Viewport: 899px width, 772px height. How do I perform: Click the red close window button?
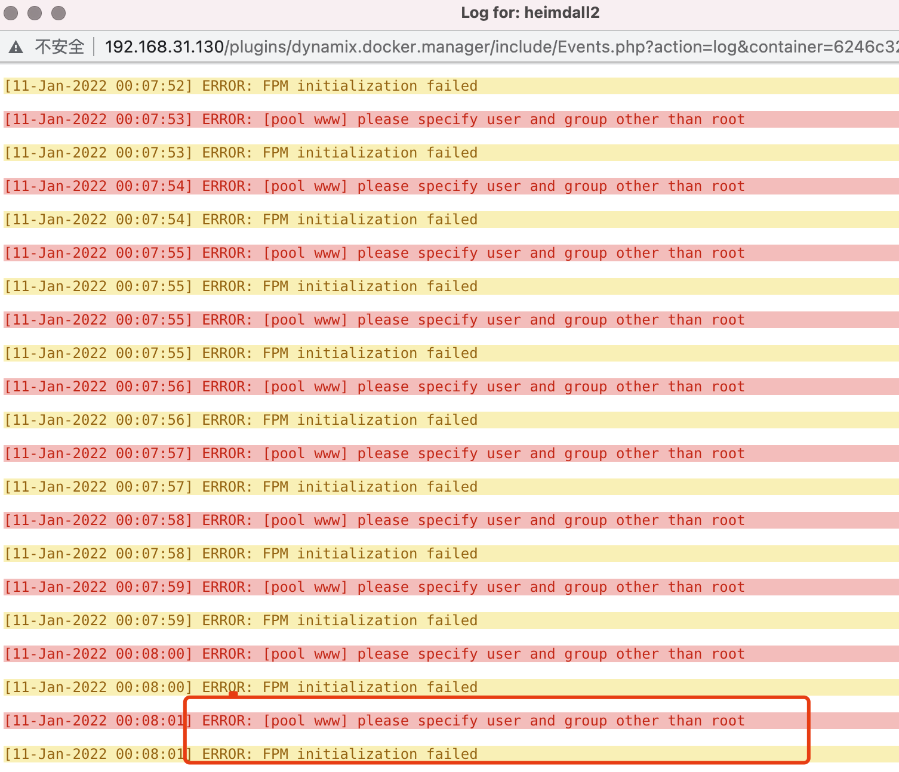click(11, 13)
